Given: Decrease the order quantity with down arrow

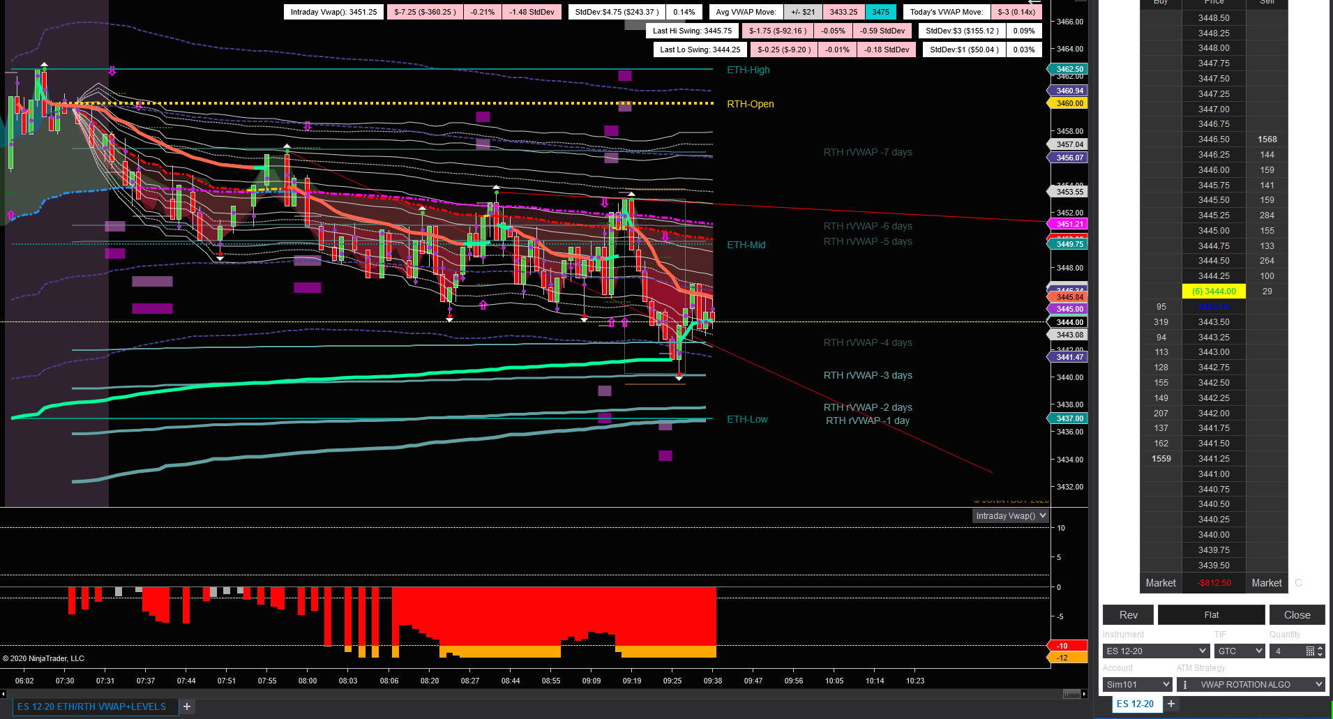Looking at the screenshot, I should 1320,654.
